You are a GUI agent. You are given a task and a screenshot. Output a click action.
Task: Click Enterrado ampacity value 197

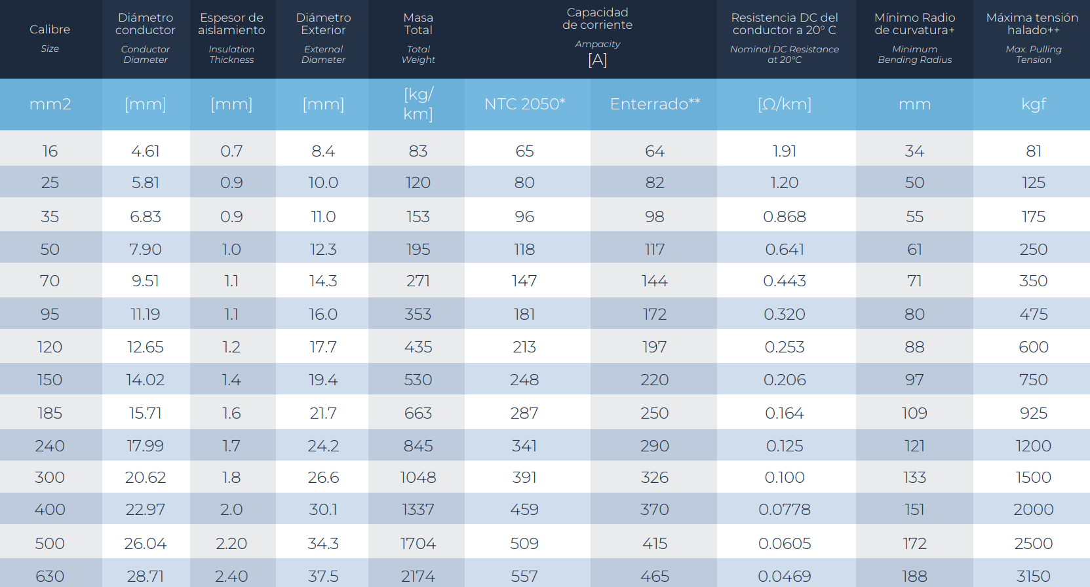click(655, 347)
